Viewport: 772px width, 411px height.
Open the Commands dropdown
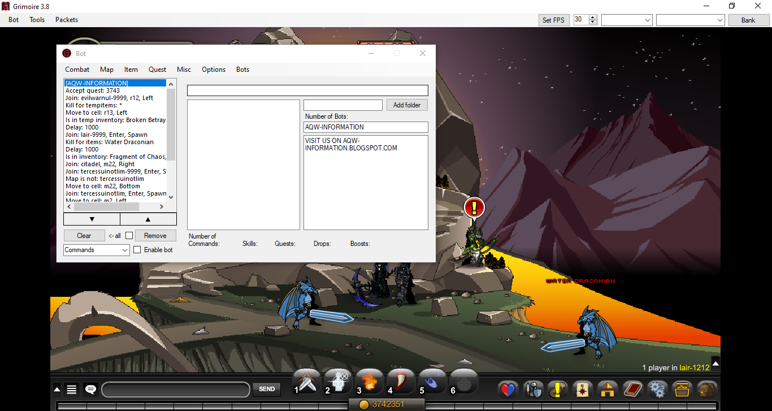tap(96, 250)
